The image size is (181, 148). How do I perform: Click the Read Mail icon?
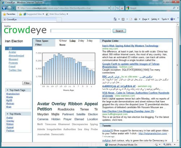click(x=131, y=19)
